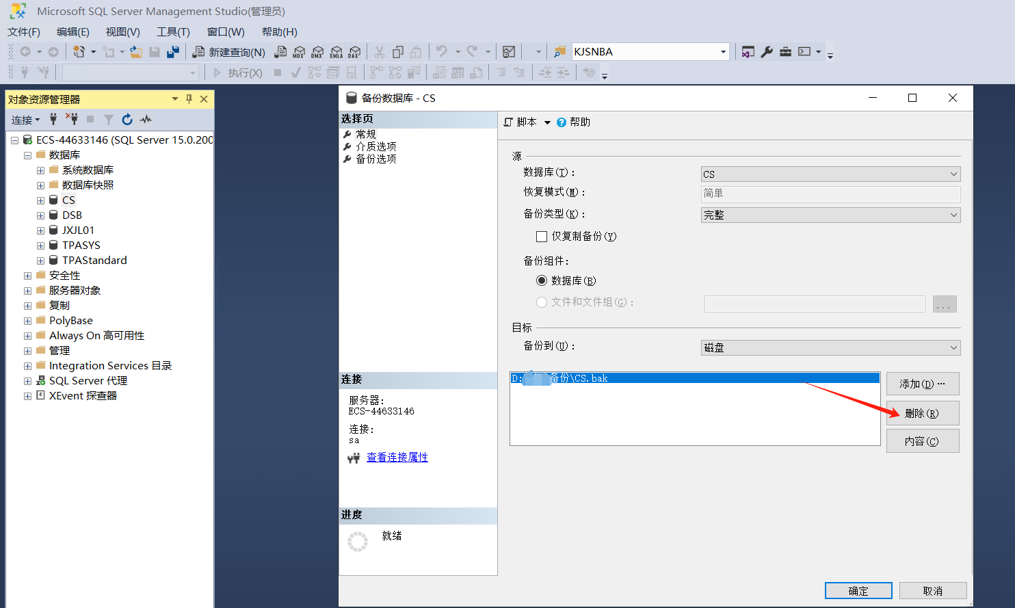Screen dimensions: 1015x608
Task: Expand the TPASYS database node
Action: [x=40, y=246]
